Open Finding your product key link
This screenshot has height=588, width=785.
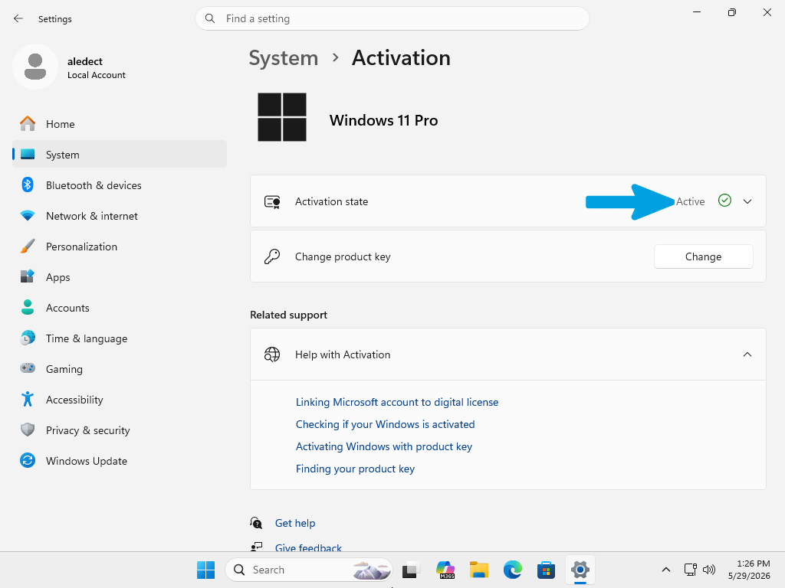click(355, 469)
